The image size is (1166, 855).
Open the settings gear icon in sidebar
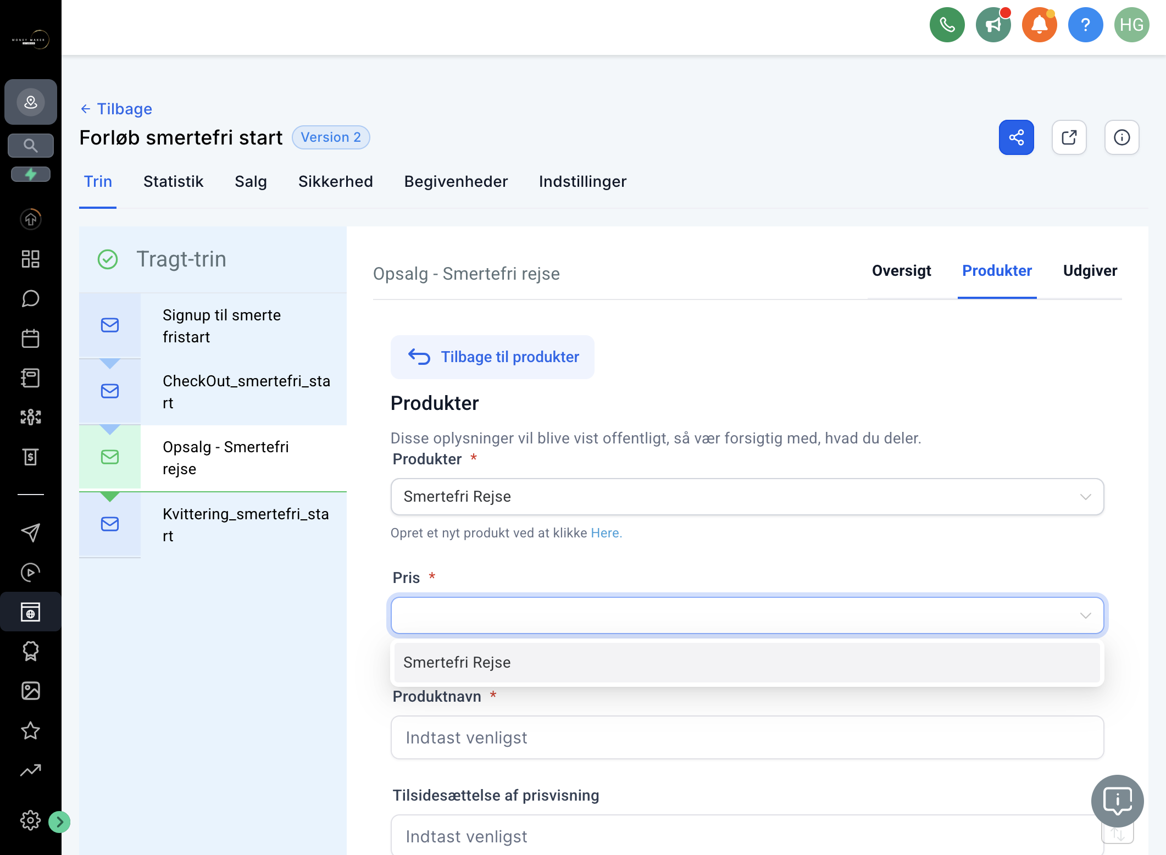(31, 820)
